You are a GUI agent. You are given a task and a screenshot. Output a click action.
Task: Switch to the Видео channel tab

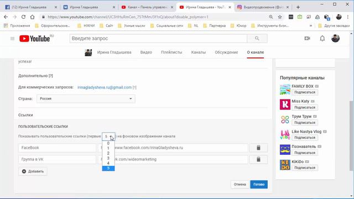tap(146, 53)
